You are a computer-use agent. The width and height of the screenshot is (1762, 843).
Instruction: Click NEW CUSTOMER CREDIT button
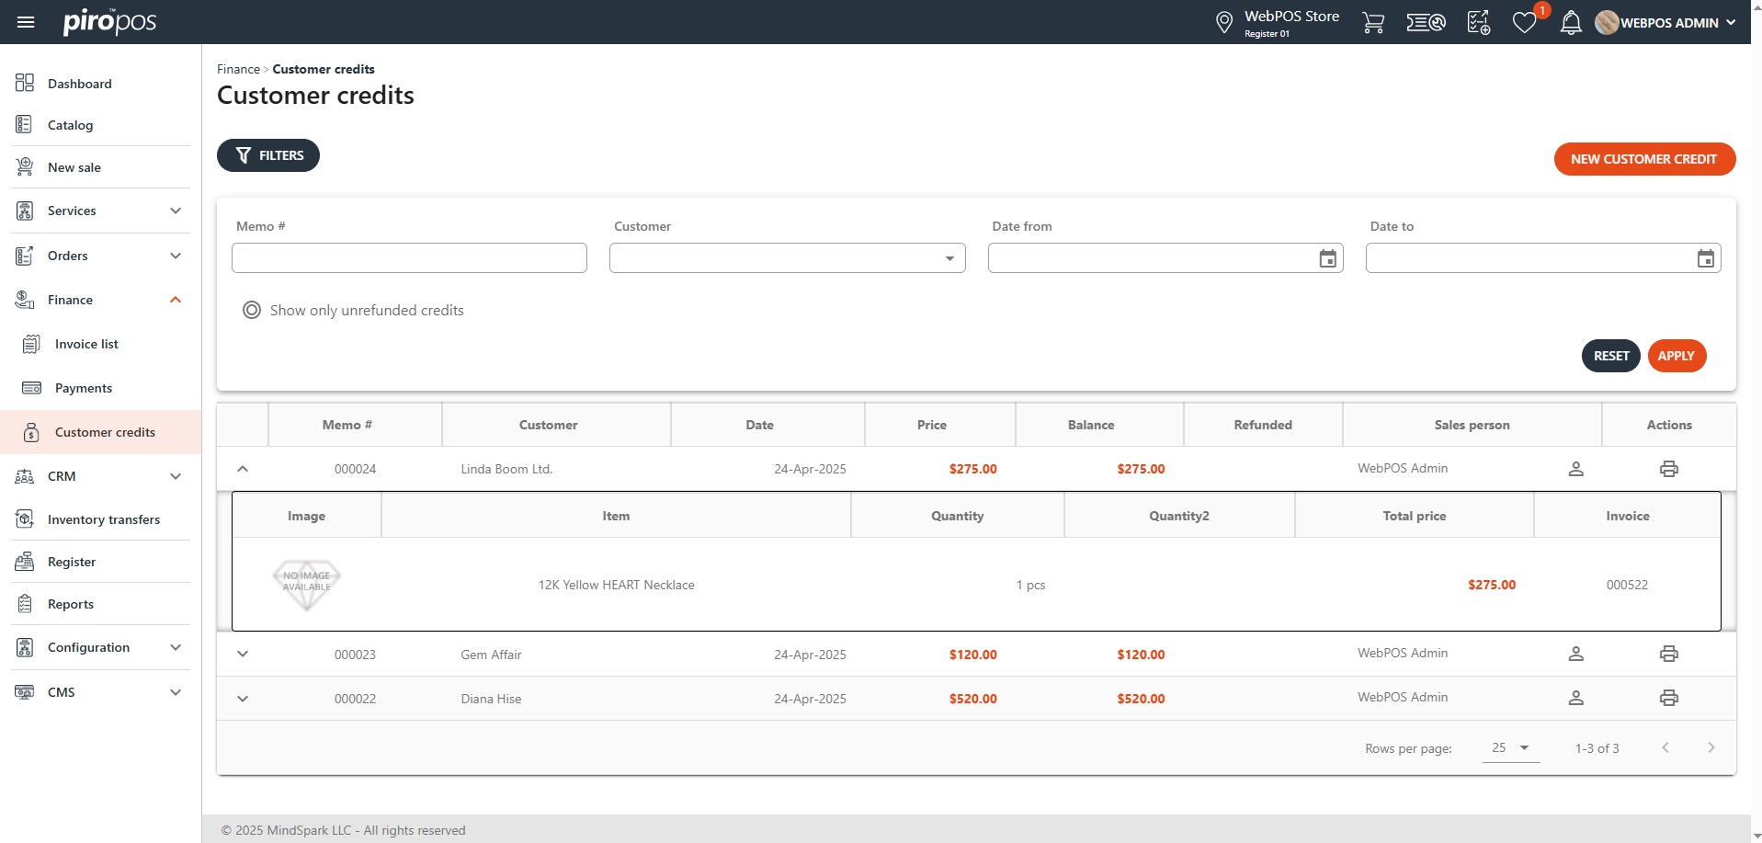pos(1643,159)
